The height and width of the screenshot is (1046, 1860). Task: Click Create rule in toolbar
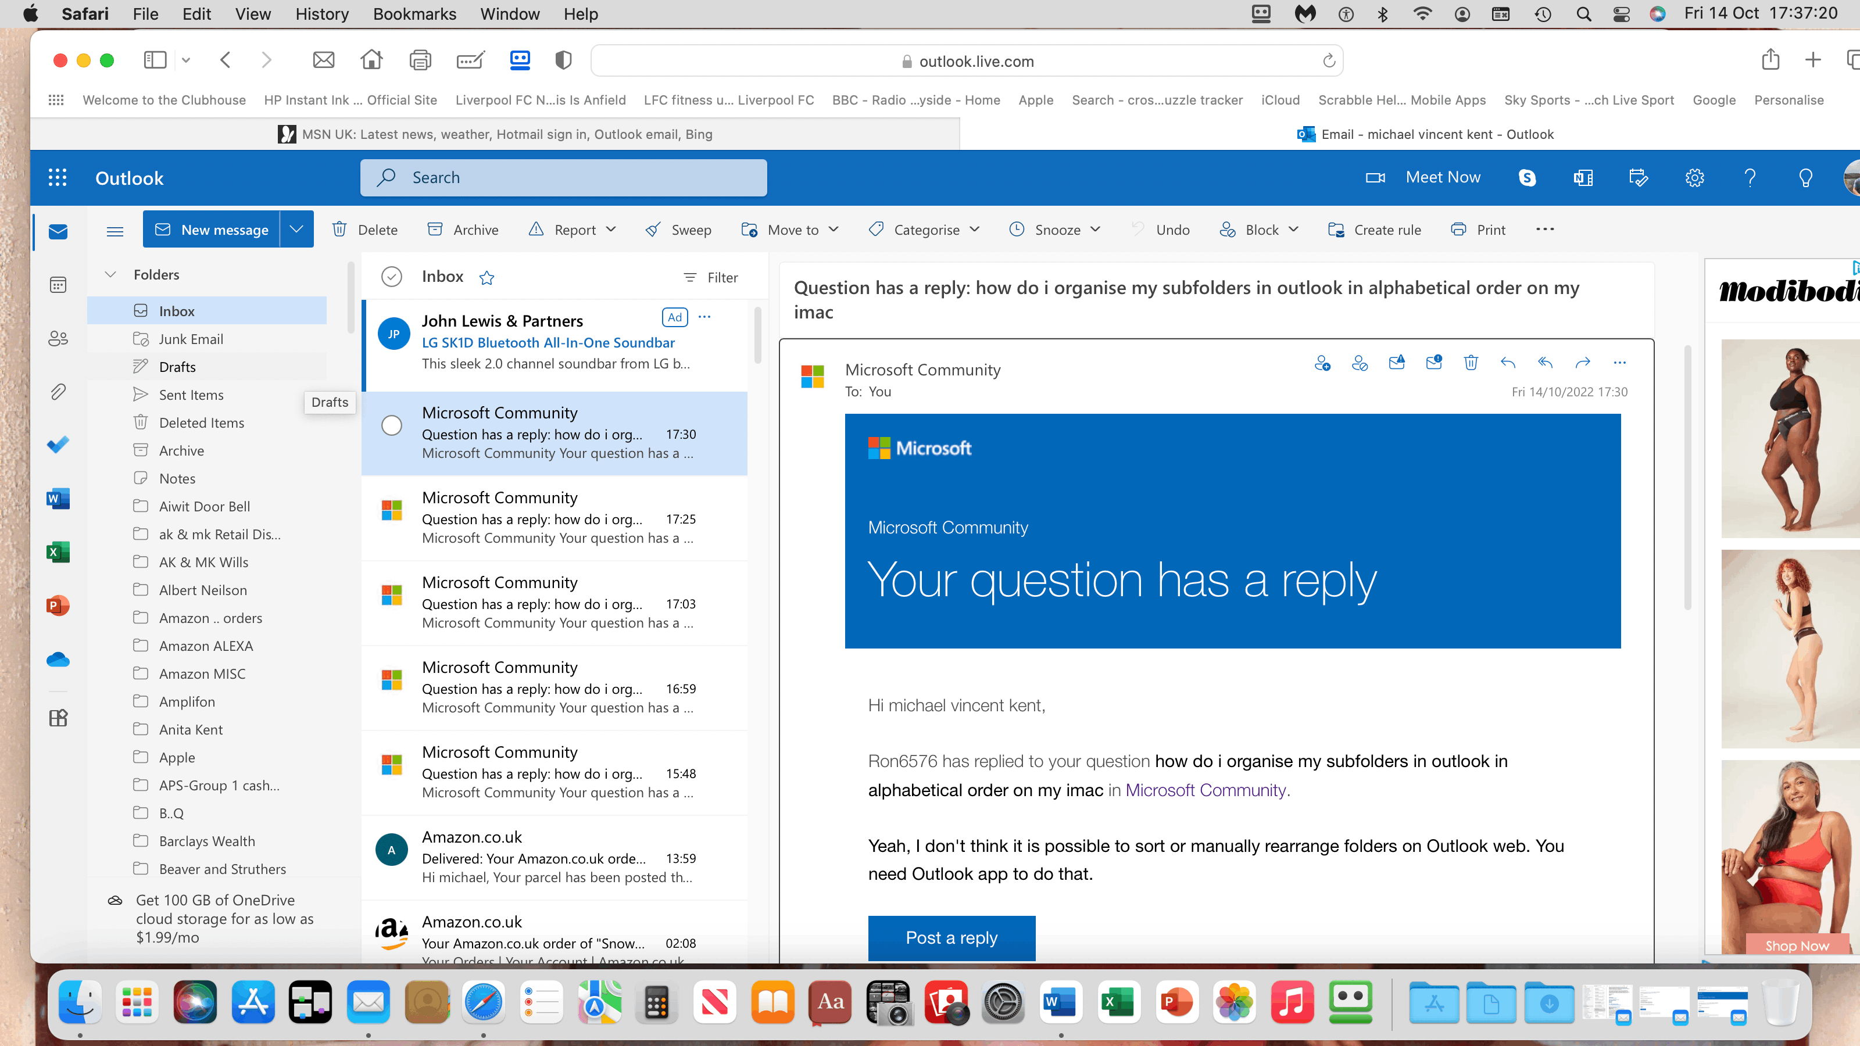[1374, 230]
